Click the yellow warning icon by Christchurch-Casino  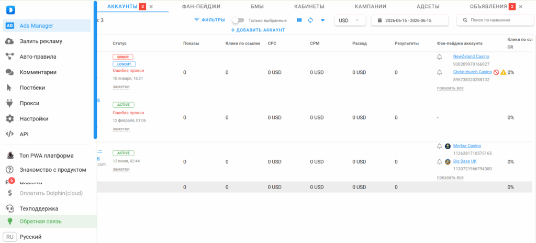(503, 72)
